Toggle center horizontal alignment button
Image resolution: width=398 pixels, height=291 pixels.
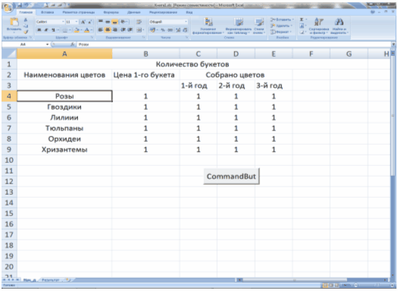[x=108, y=30]
